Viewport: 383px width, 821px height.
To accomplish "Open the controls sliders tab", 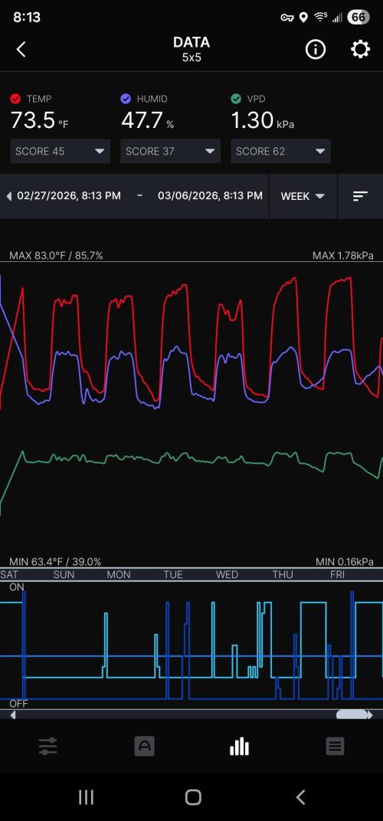I will coord(48,746).
